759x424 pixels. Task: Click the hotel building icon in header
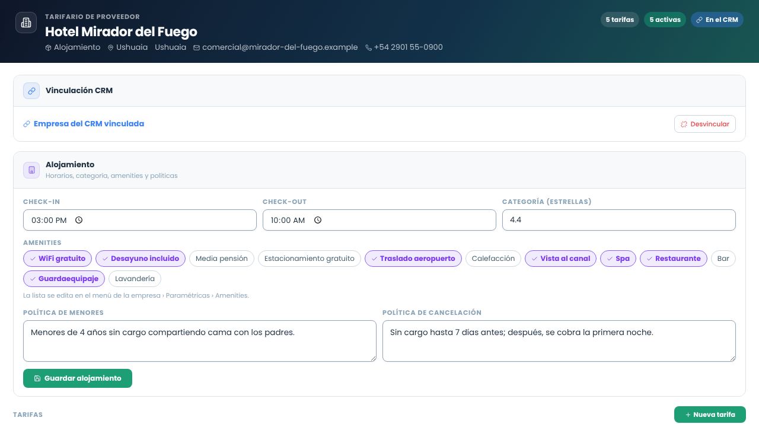(x=26, y=23)
